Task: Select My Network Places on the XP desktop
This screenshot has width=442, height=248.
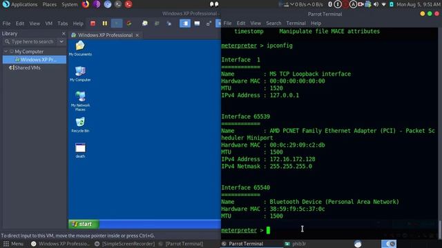Action: coord(80,101)
